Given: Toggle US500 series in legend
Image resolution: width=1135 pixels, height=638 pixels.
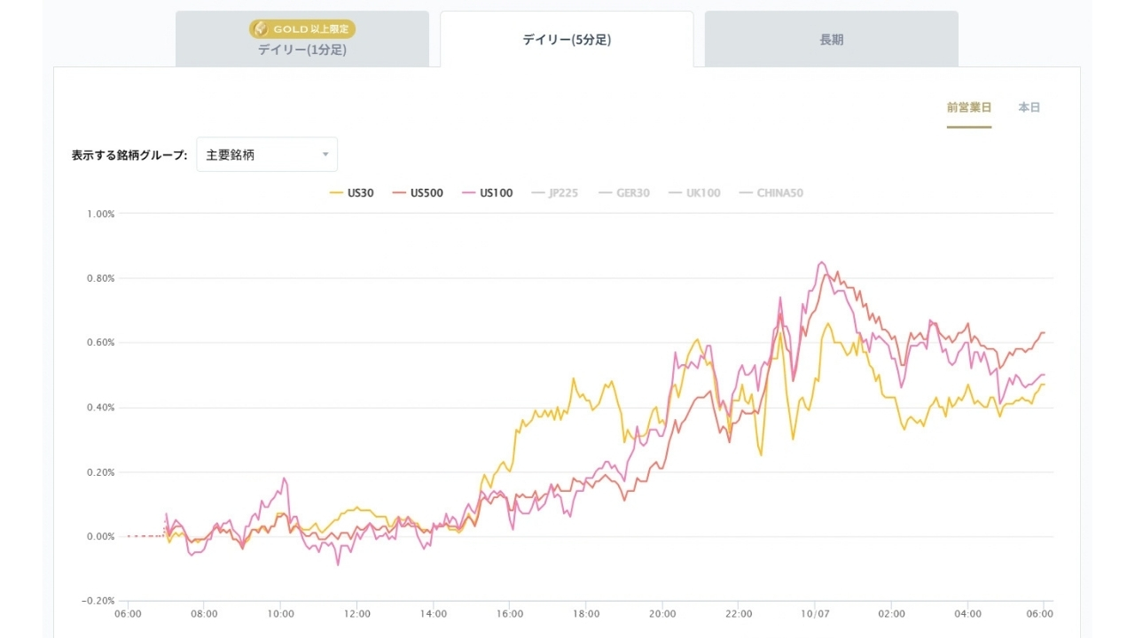Looking at the screenshot, I should [x=418, y=193].
